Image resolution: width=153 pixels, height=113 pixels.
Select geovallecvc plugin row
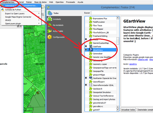click(x=101, y=106)
